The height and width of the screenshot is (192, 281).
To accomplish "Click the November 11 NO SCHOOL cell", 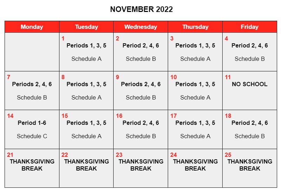I will coord(250,90).
